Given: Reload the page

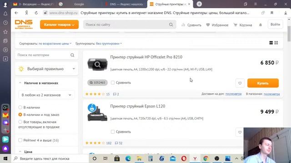Looking at the screenshot, I should (x=36, y=13).
